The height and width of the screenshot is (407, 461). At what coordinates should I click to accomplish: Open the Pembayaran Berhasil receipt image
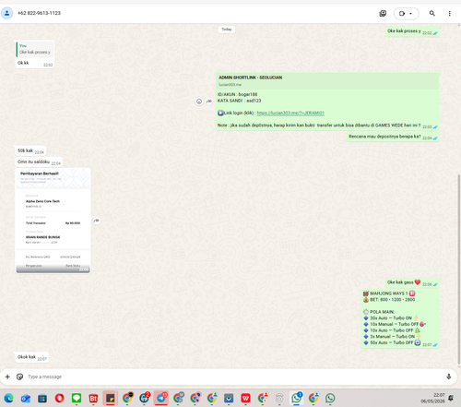pyautogui.click(x=53, y=221)
